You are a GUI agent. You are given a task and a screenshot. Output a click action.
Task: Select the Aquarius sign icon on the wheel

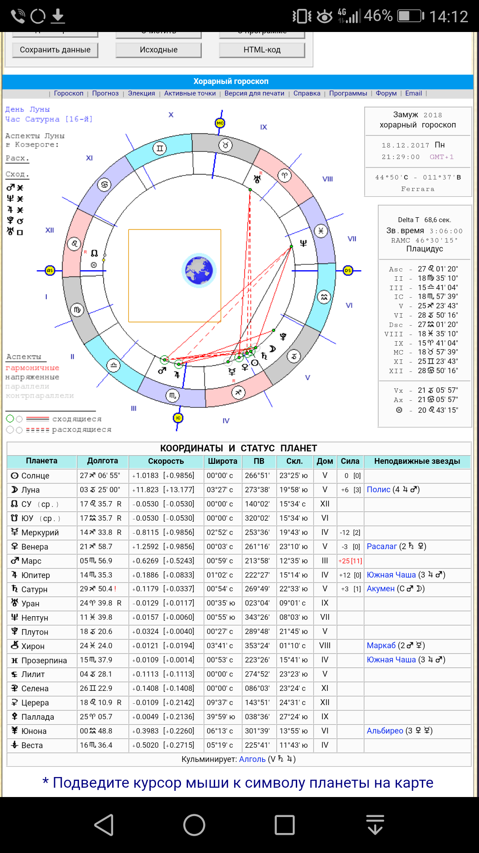coord(324,297)
